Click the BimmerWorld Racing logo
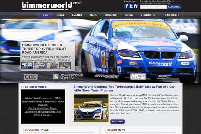Image resolution: width=201 pixels, height=134 pixels. click(51, 6)
